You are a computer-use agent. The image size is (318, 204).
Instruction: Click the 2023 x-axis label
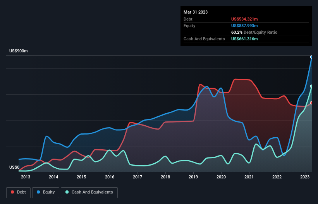(305, 177)
